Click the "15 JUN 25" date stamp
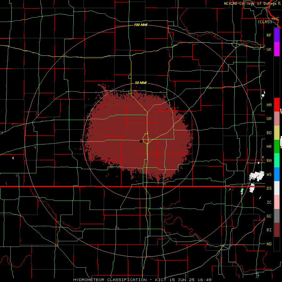 click(x=182, y=280)
